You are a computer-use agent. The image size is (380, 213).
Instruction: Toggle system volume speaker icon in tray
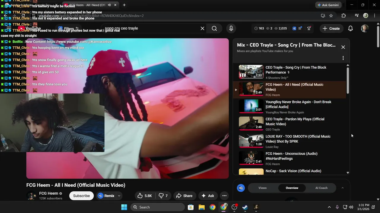pyautogui.click(x=351, y=207)
